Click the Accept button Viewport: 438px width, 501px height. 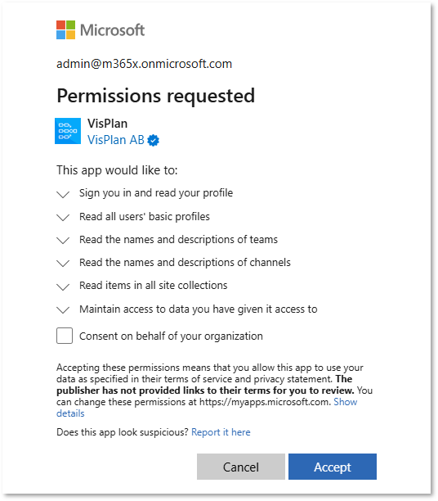(x=333, y=467)
